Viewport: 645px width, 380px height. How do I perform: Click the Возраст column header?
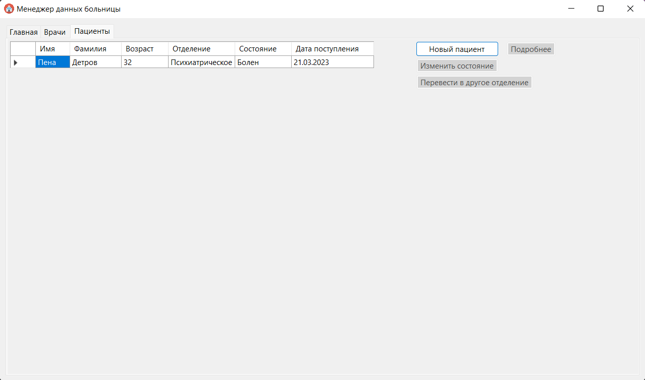(x=145, y=49)
